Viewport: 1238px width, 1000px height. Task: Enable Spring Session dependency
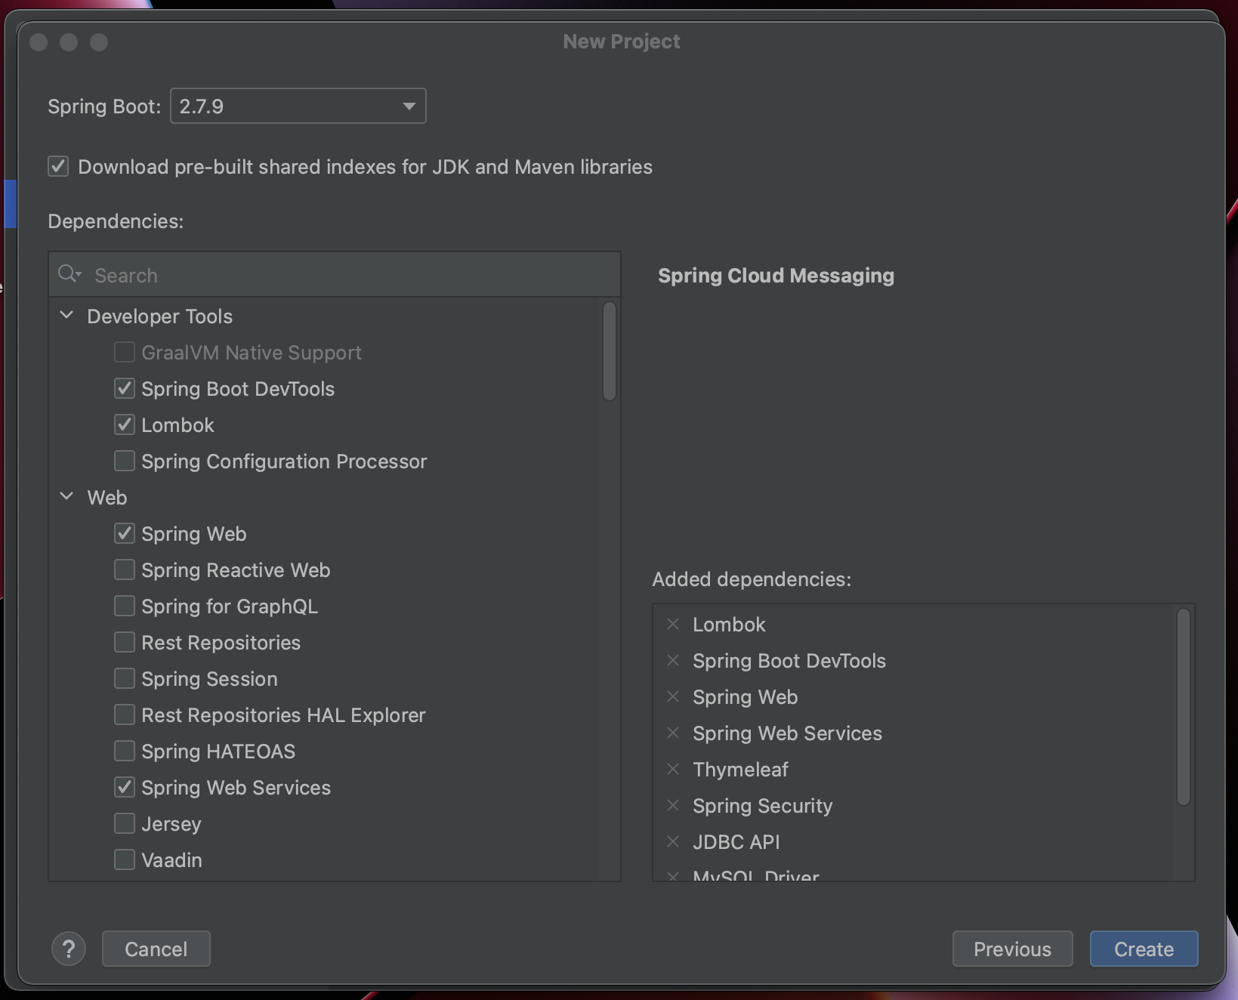click(x=125, y=678)
